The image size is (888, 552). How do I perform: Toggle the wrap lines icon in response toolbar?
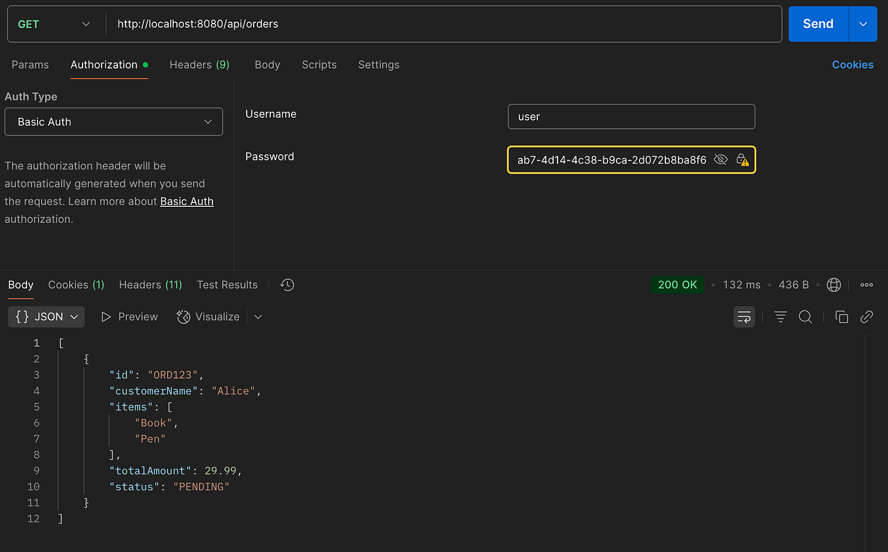coord(744,317)
